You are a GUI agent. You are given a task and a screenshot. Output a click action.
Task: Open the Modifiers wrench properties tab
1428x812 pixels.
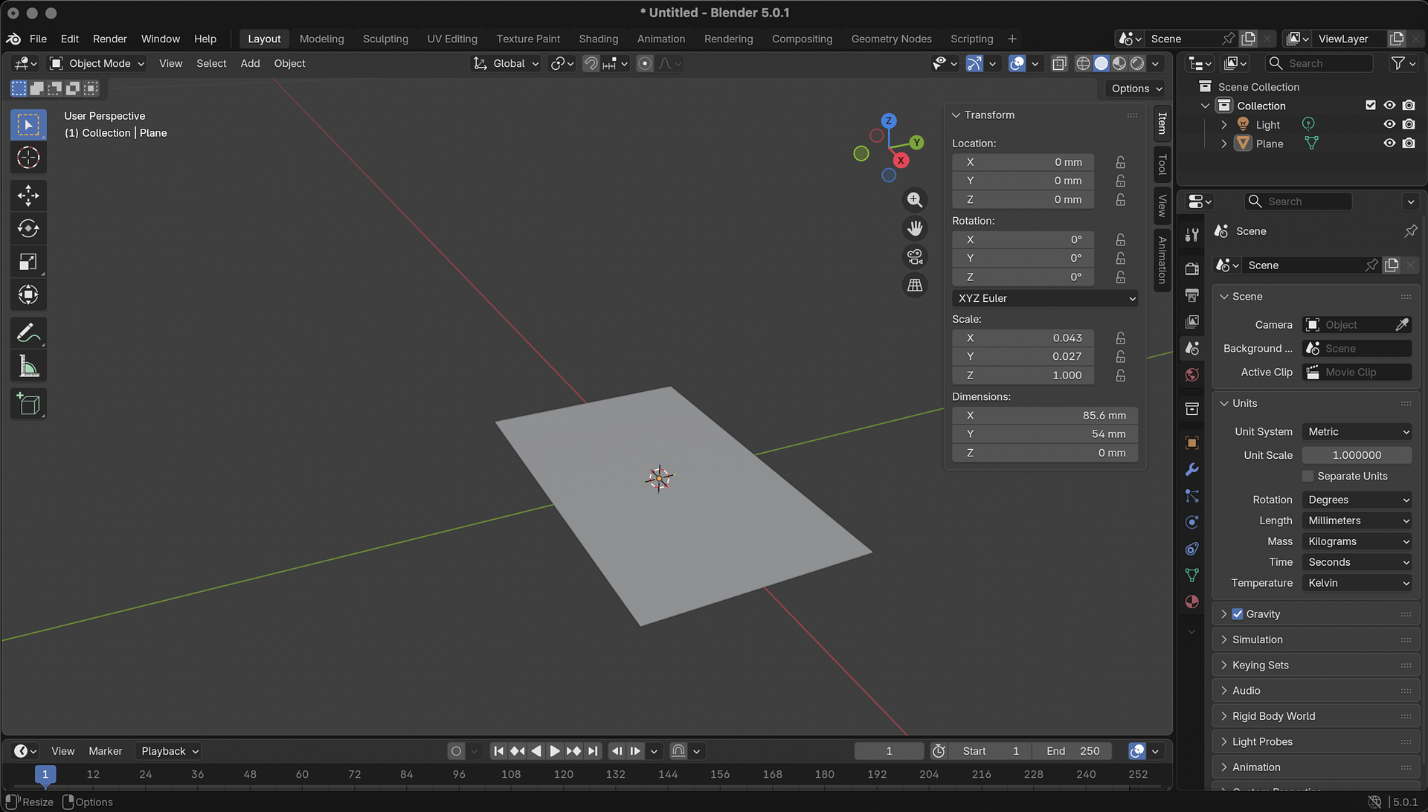point(1191,470)
